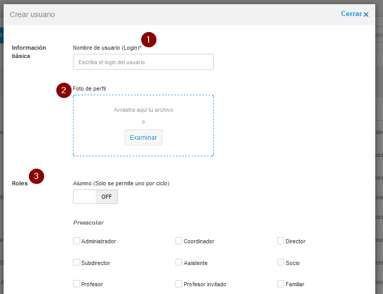Image resolution: width=383 pixels, height=294 pixels.
Task: Select the Subdirector role checkbox
Action: (77, 262)
